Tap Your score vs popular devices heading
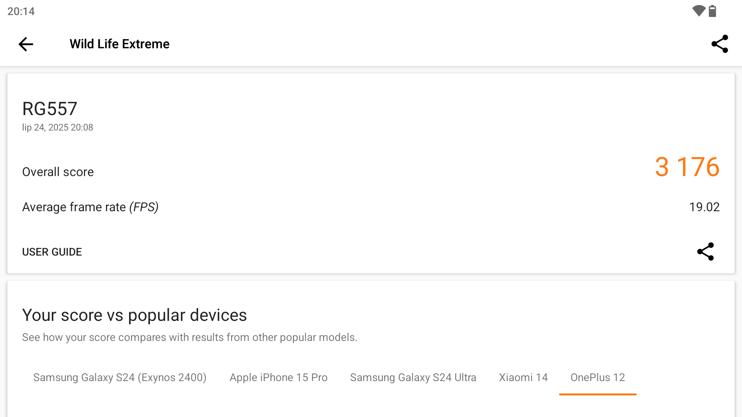Screen dimensions: 742x417 pyautogui.click(x=134, y=315)
